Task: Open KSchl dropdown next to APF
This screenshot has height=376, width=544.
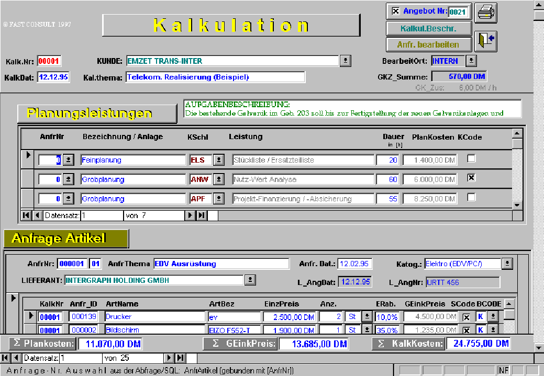Action: 218,199
